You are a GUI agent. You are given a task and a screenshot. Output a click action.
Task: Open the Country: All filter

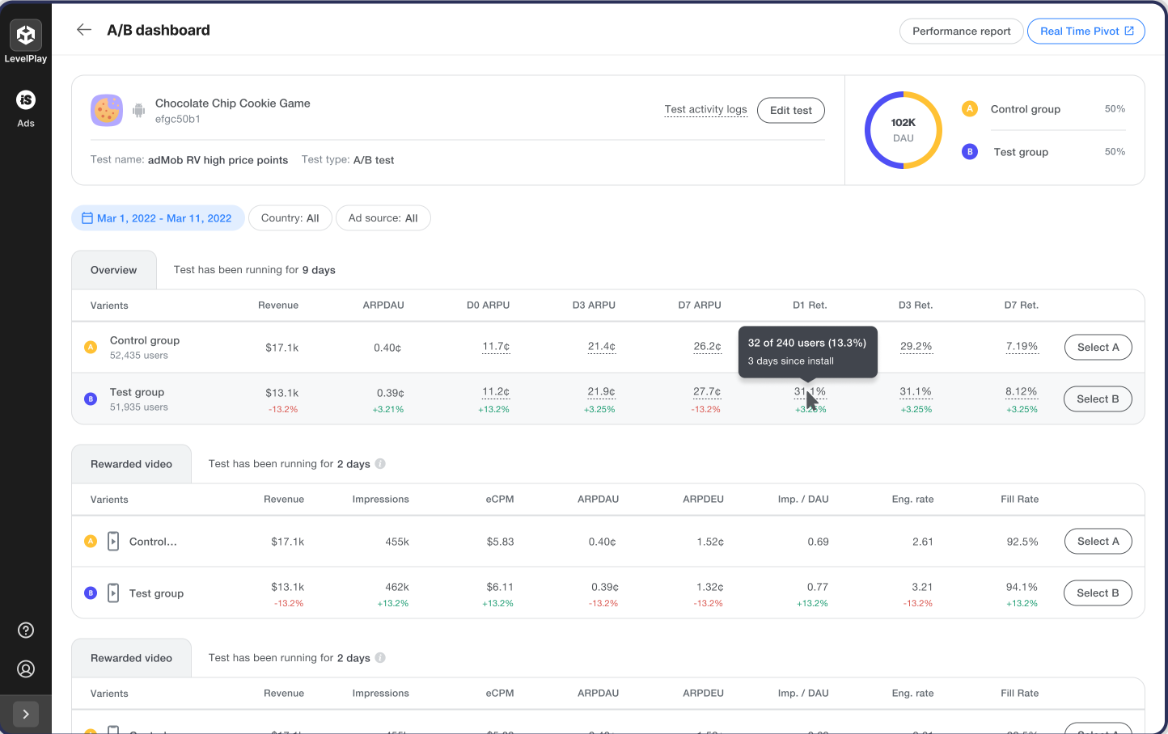pos(290,218)
